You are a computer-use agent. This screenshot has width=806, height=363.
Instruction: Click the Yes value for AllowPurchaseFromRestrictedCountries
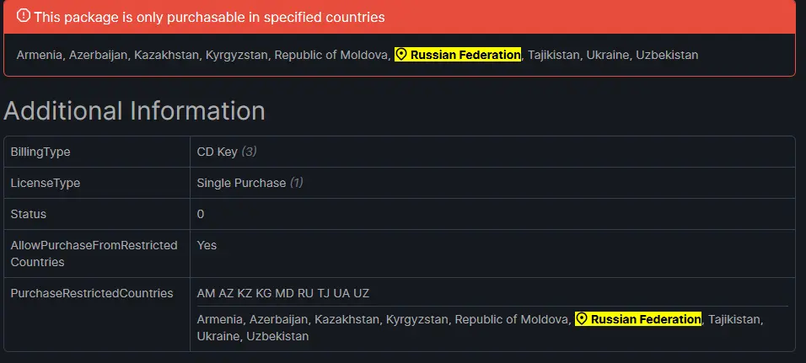tap(207, 245)
